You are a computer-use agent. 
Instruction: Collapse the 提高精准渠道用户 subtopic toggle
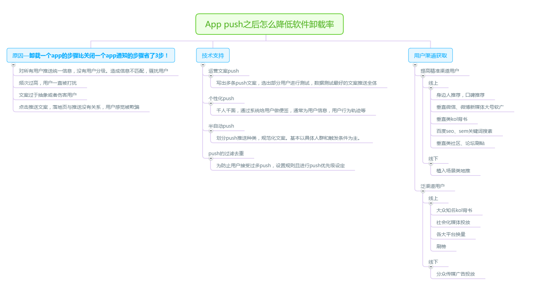pos(423,76)
